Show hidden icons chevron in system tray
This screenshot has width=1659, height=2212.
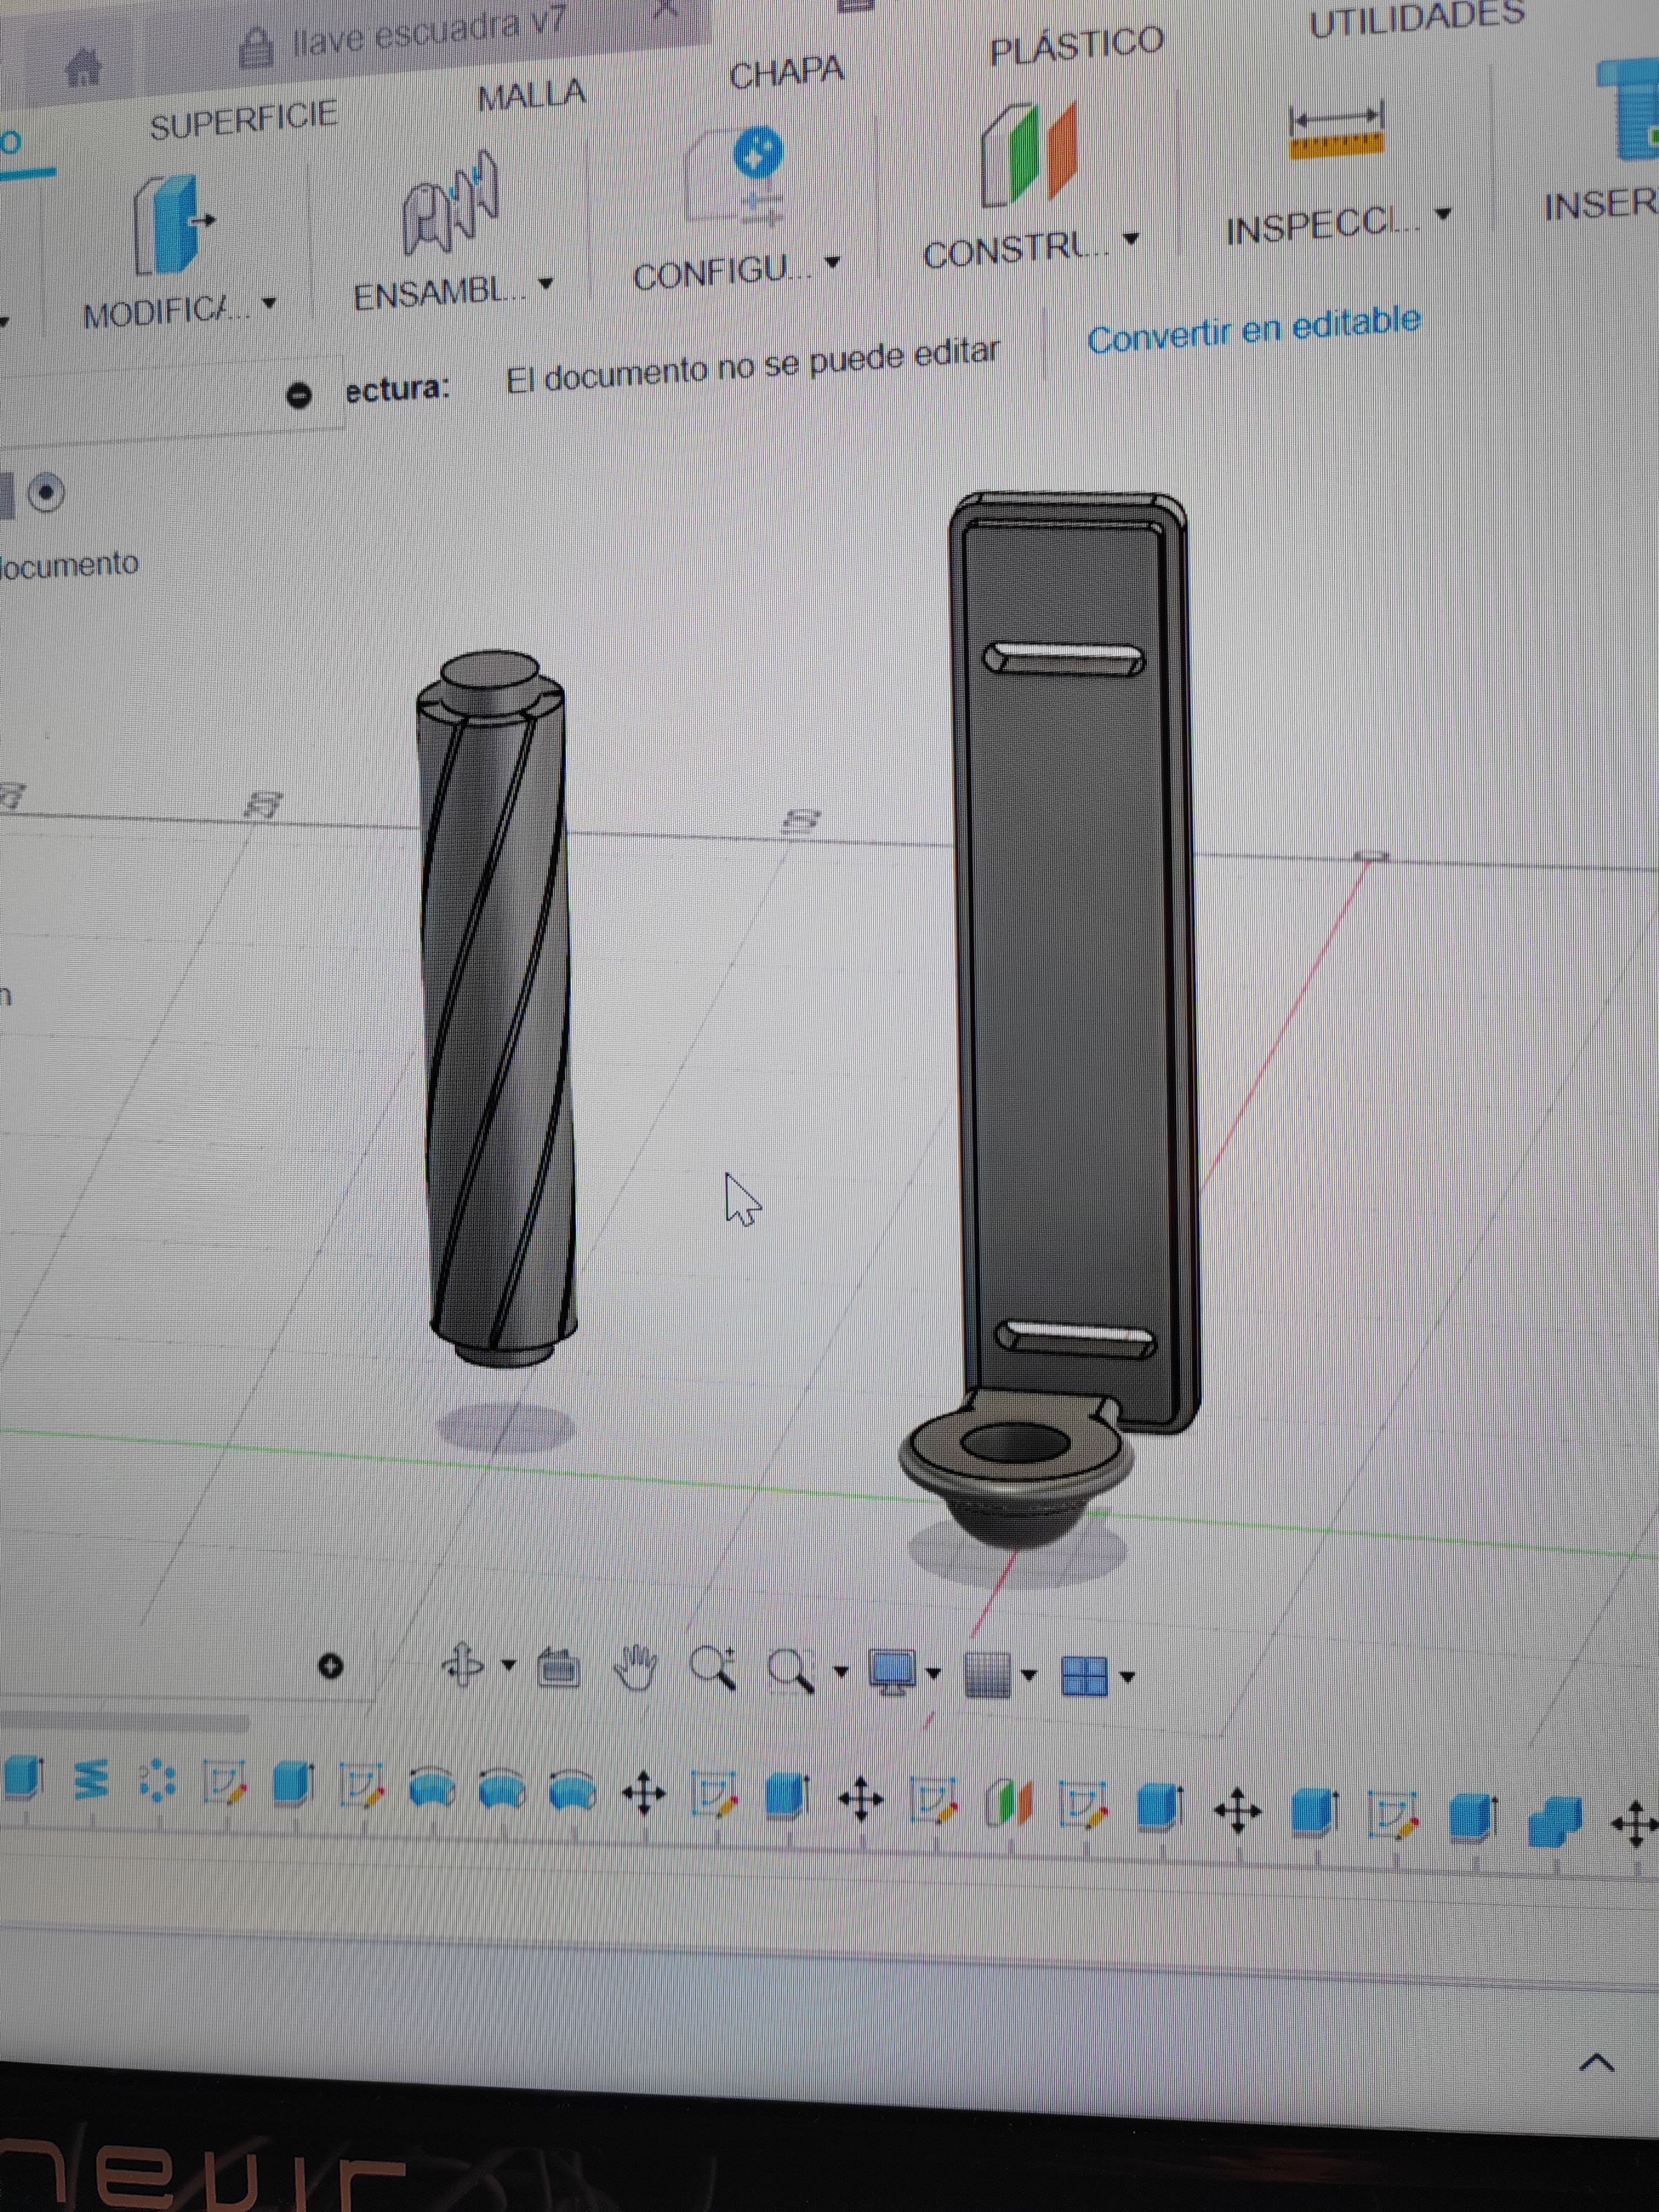pyautogui.click(x=1596, y=2062)
